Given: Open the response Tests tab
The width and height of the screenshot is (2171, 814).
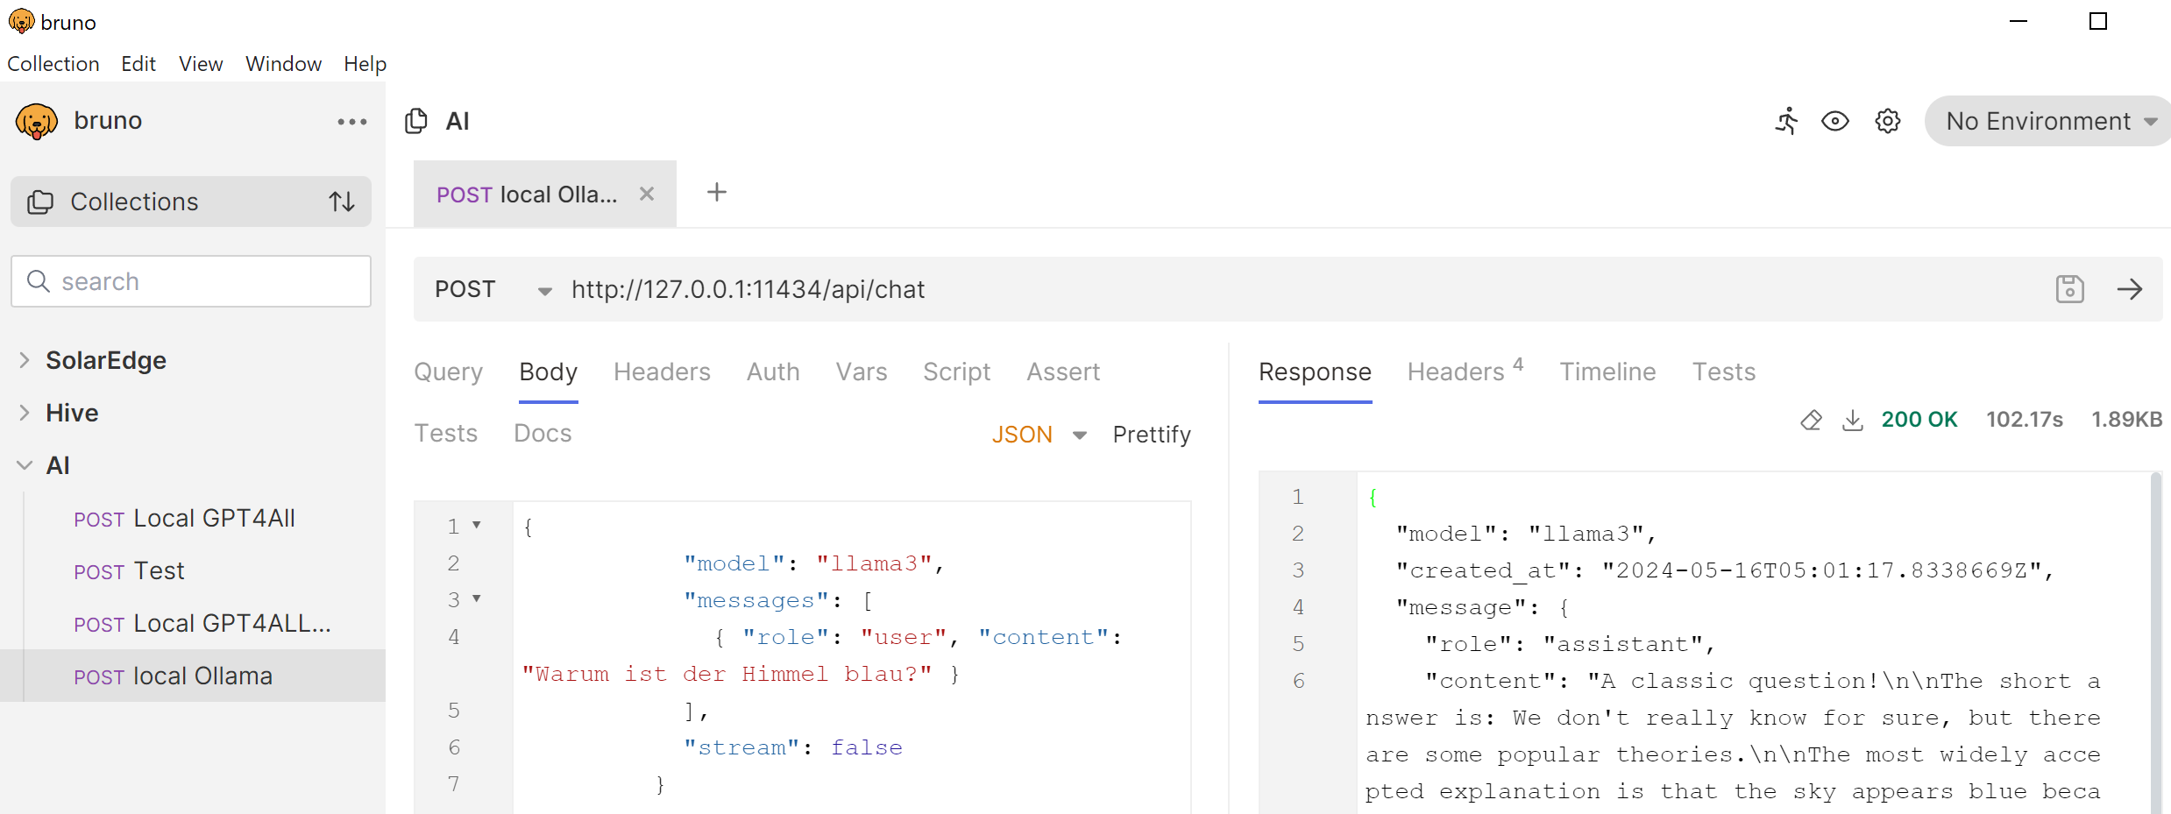Looking at the screenshot, I should coord(1724,372).
